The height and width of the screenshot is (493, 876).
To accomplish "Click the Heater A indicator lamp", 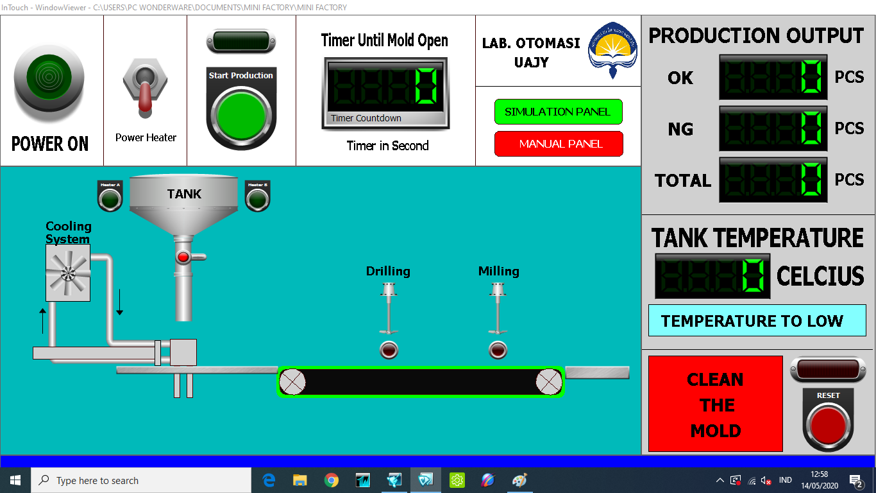I will coord(110,199).
